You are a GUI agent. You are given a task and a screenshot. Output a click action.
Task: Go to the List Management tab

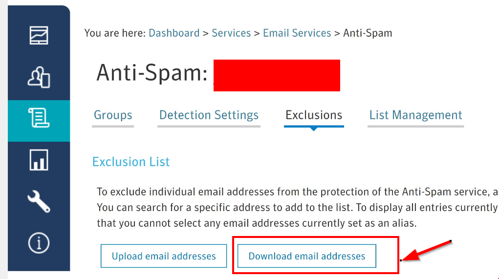(x=415, y=115)
